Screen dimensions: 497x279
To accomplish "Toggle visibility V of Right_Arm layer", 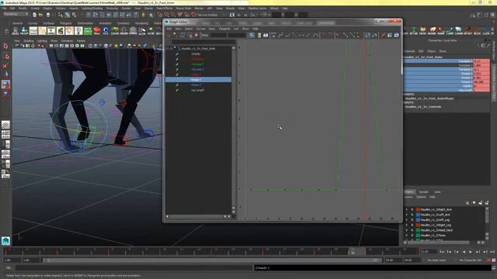I will [x=407, y=209].
